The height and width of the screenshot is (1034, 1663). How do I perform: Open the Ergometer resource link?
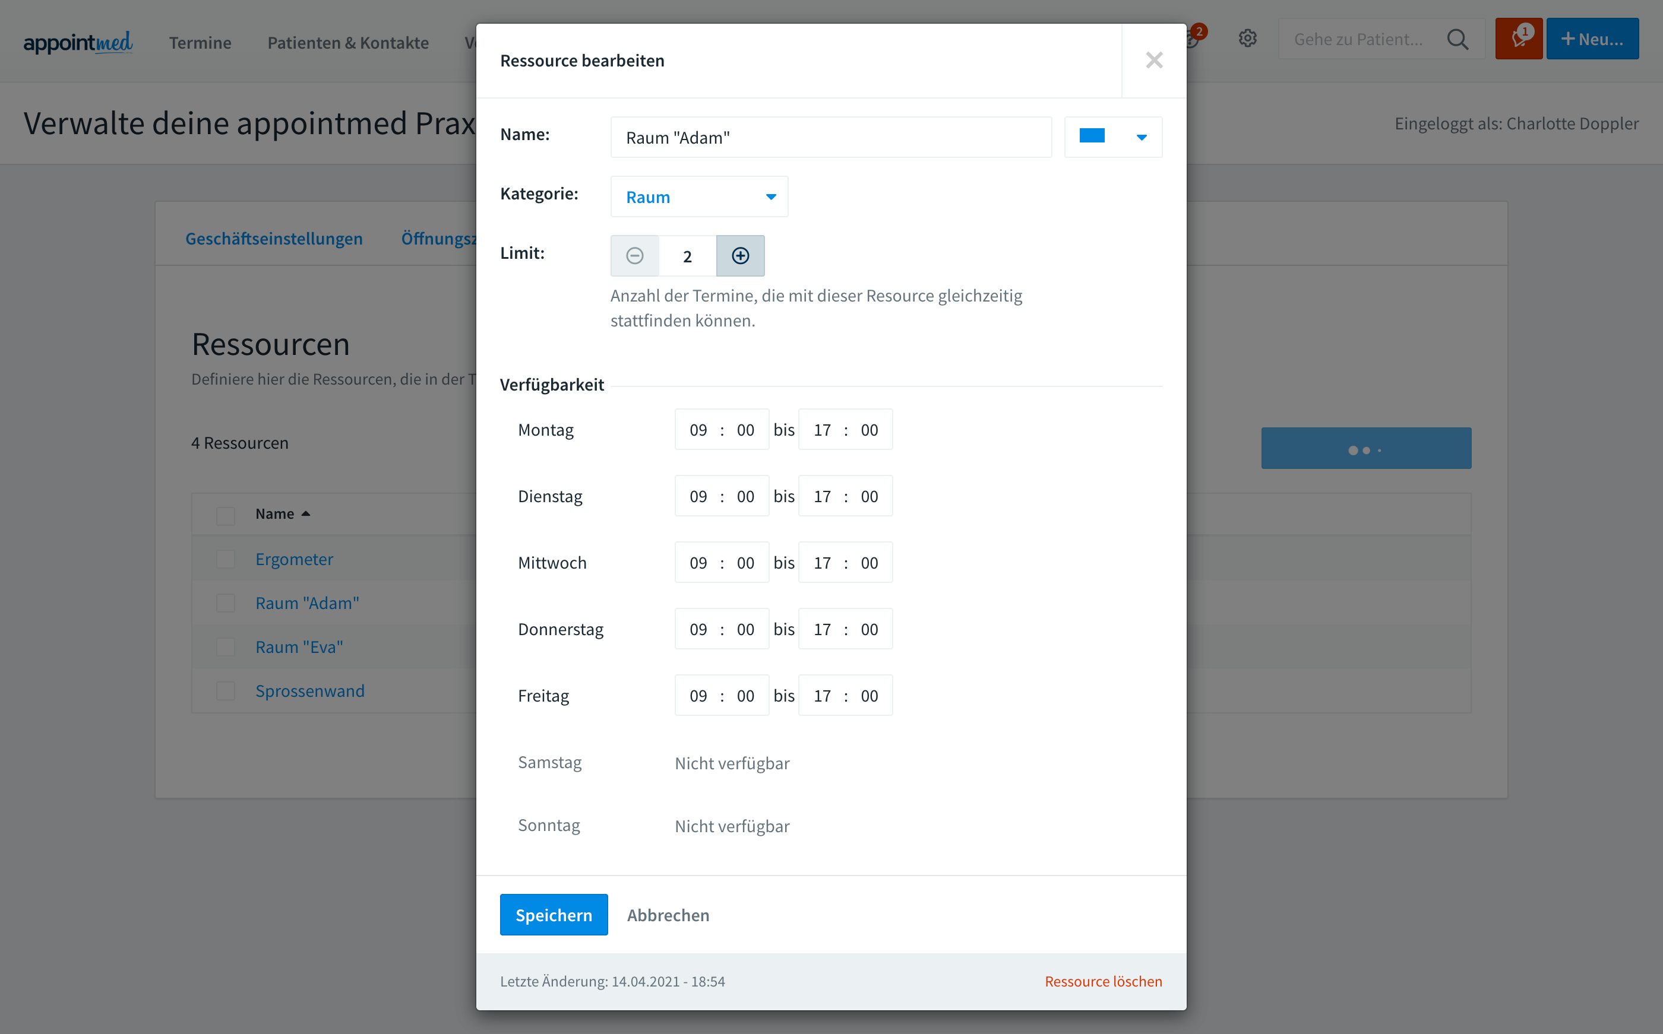point(294,559)
